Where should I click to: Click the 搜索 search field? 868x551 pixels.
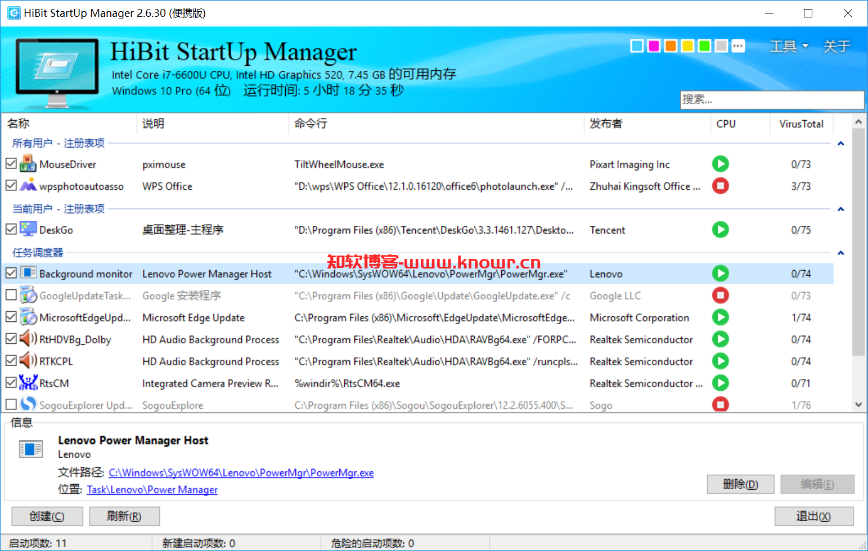tap(772, 100)
